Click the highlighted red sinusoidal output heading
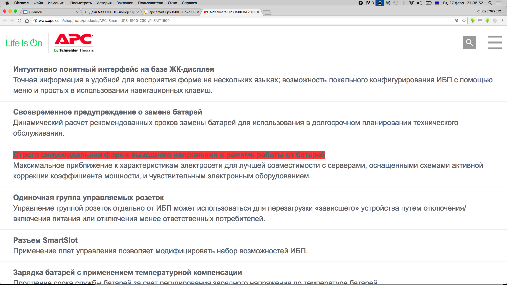The width and height of the screenshot is (507, 285). pyautogui.click(x=169, y=155)
